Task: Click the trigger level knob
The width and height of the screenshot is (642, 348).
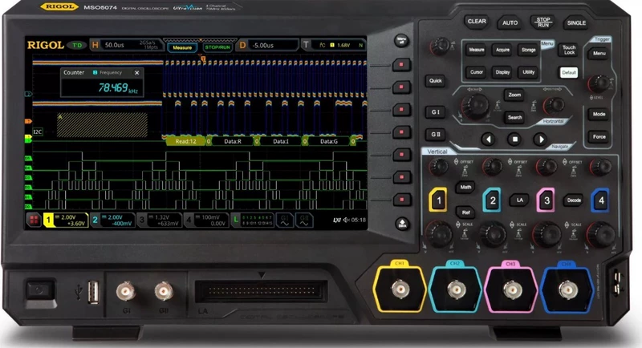Action: pos(598,83)
